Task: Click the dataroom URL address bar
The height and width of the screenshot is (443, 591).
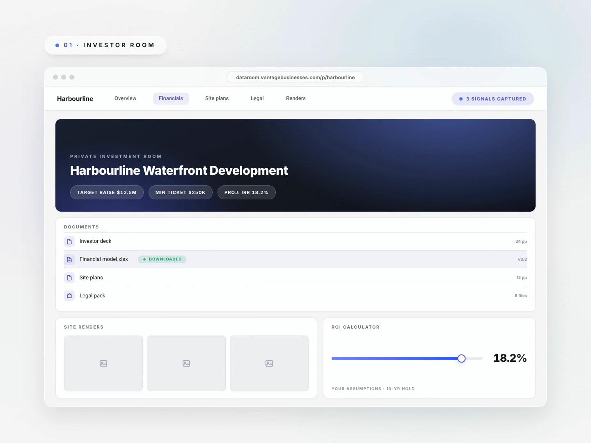Action: (x=295, y=78)
